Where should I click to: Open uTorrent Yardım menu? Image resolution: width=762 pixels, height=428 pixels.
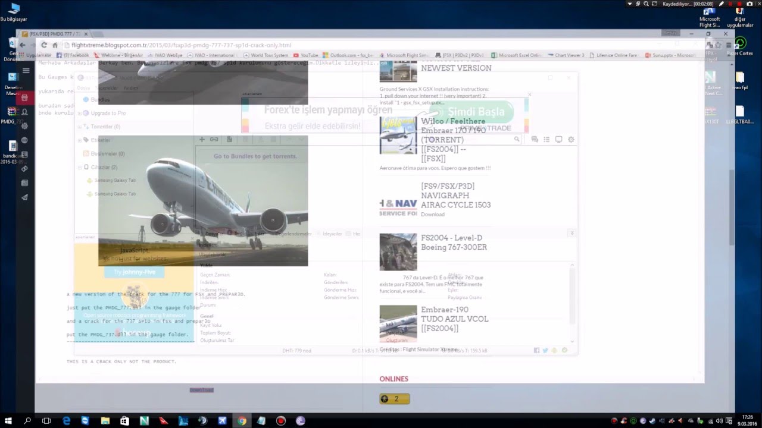click(131, 88)
